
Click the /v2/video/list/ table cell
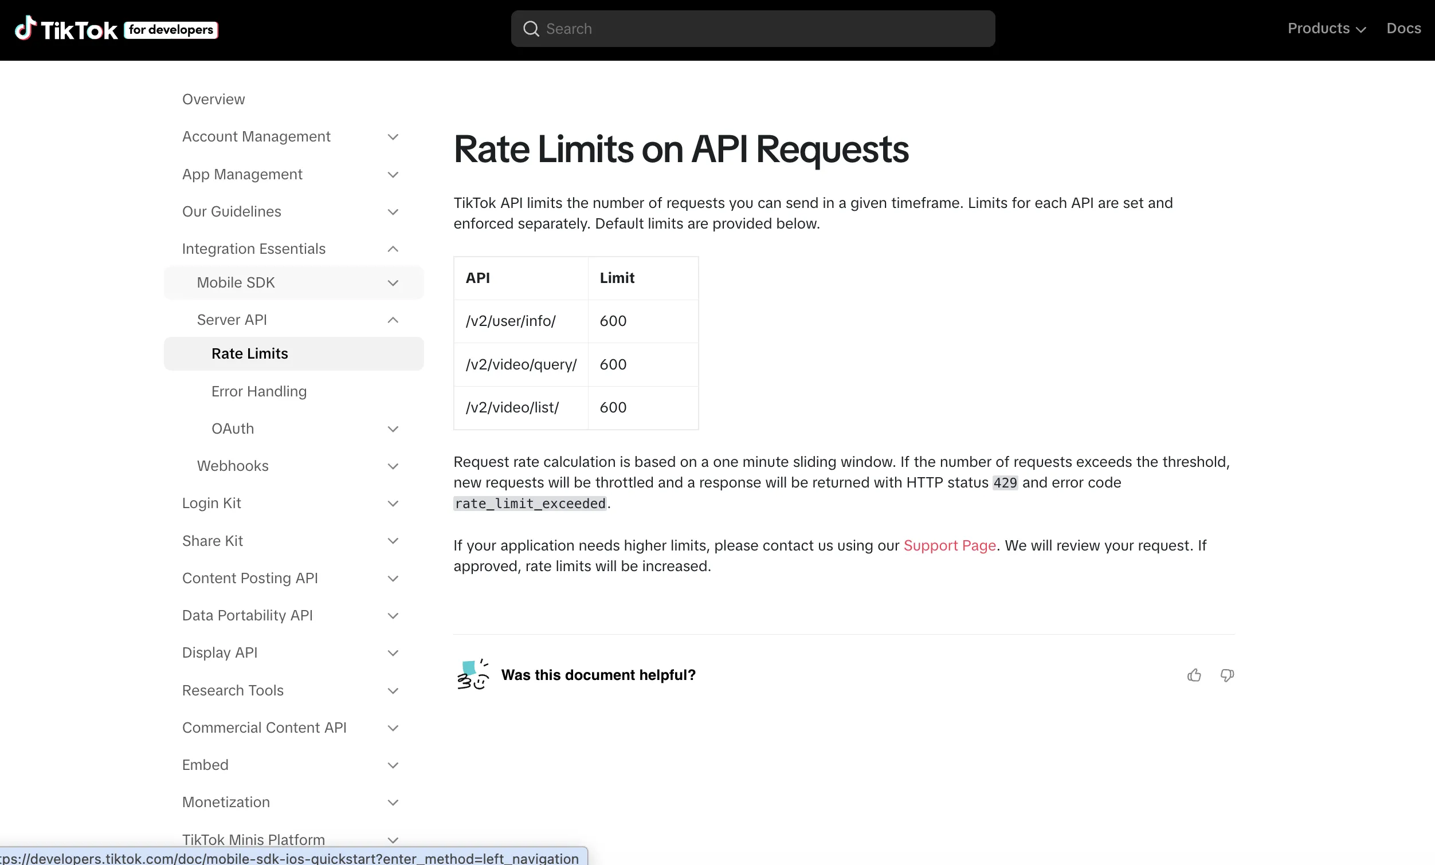click(x=521, y=407)
